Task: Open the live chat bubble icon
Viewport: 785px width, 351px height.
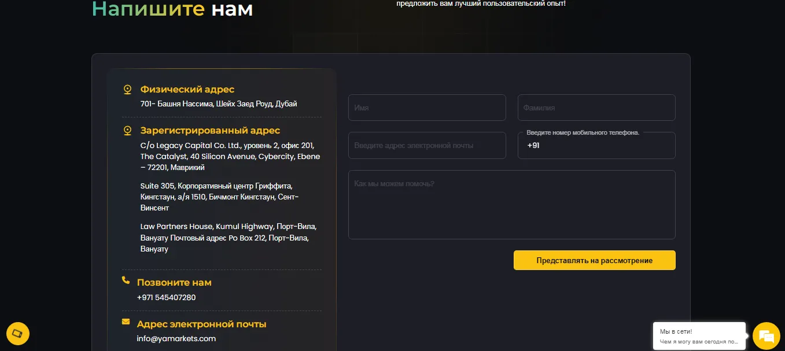Action: (766, 336)
